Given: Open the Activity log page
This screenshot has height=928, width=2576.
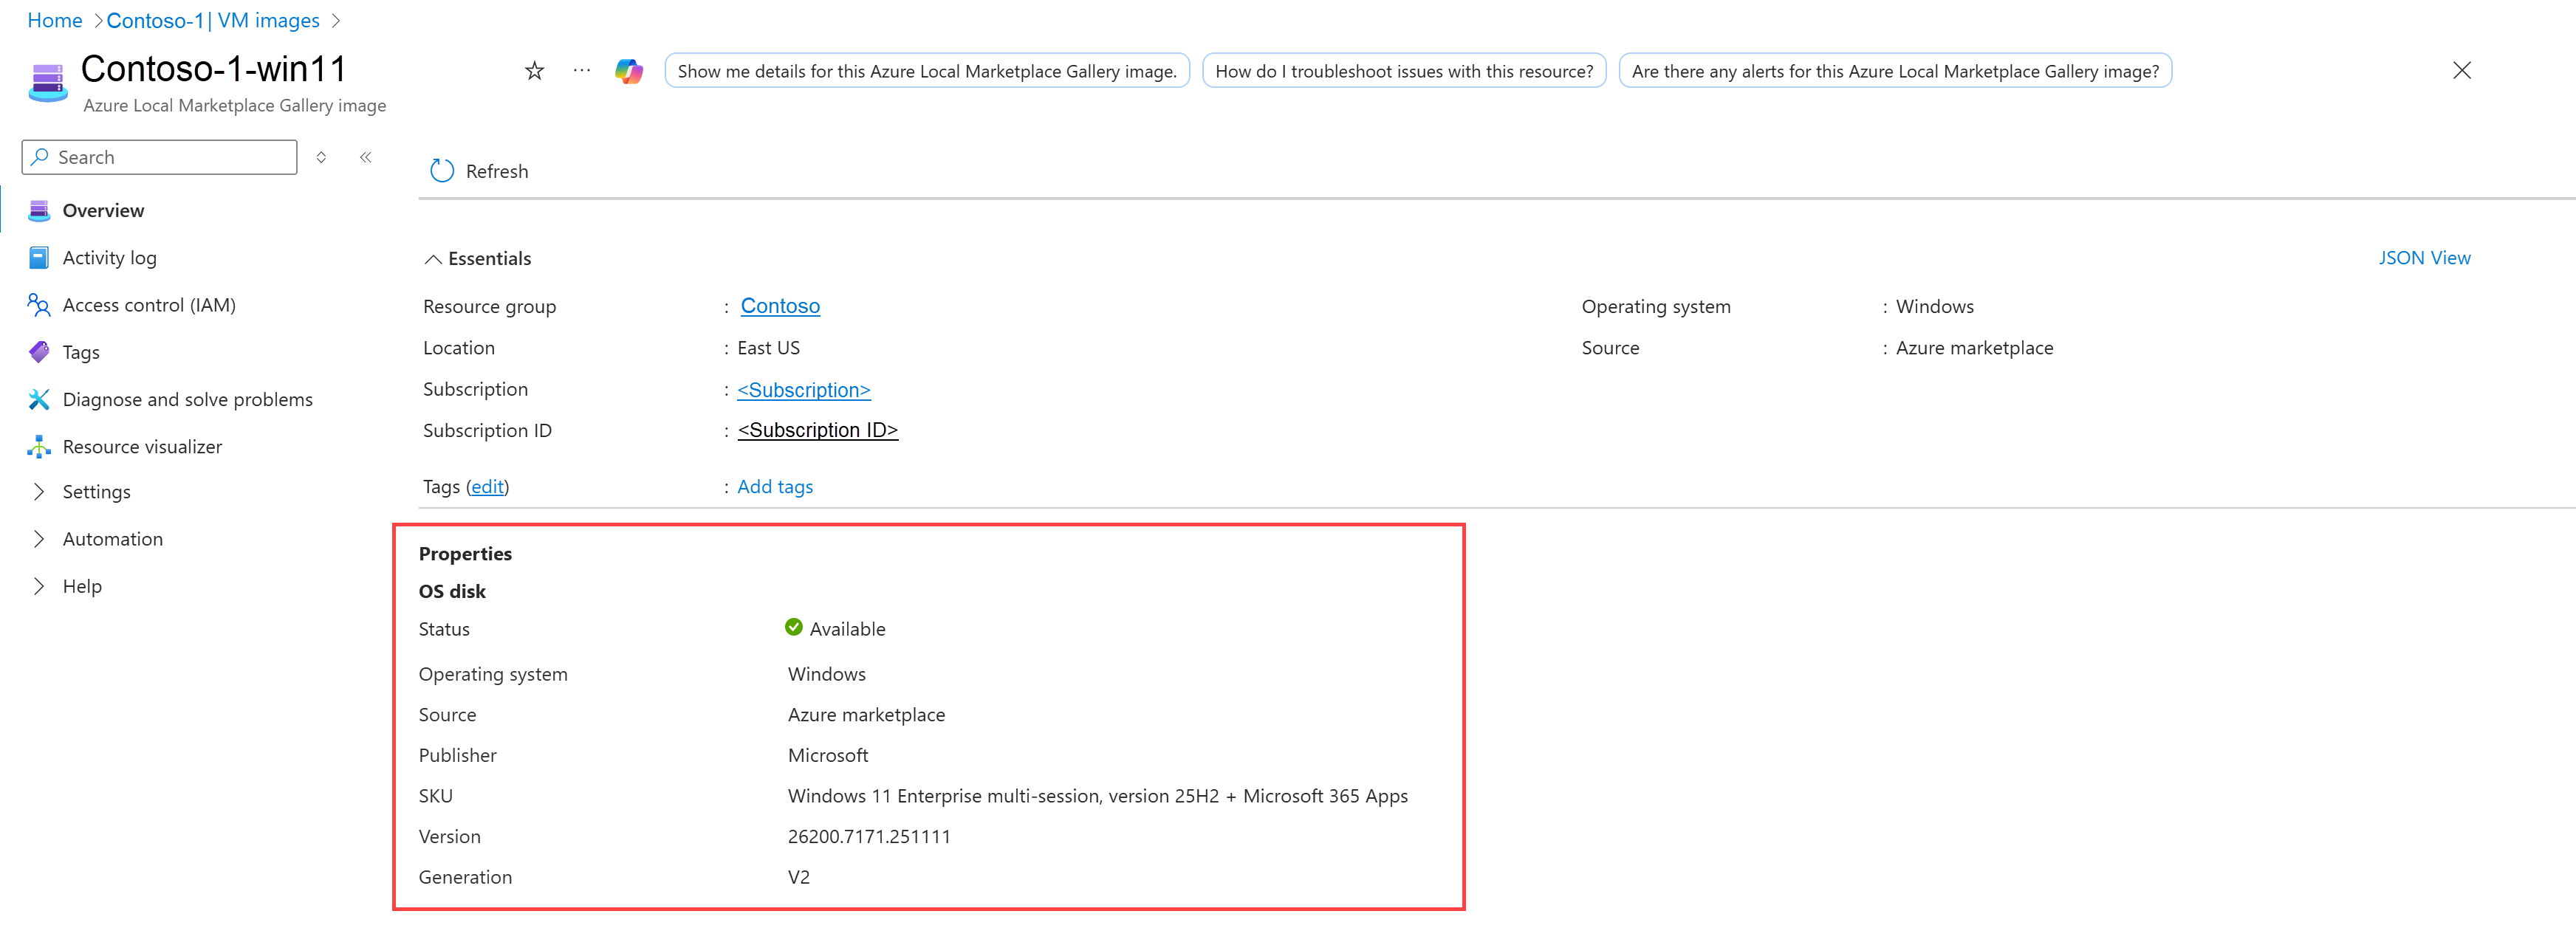Looking at the screenshot, I should (x=110, y=258).
